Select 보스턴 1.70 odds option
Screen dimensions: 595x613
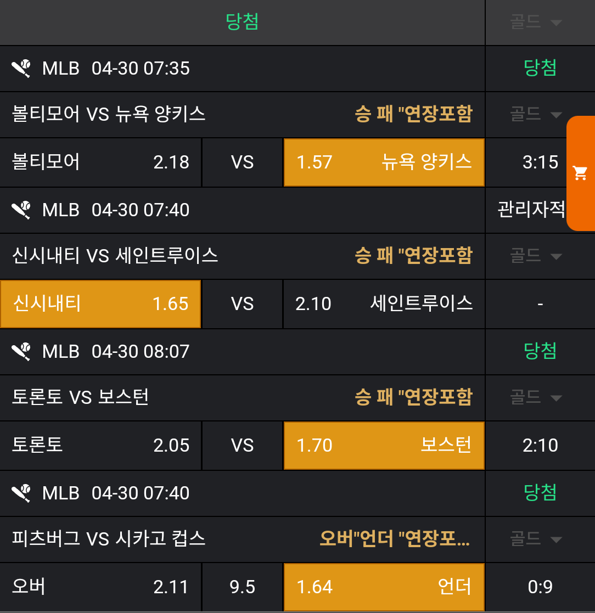[x=384, y=446]
